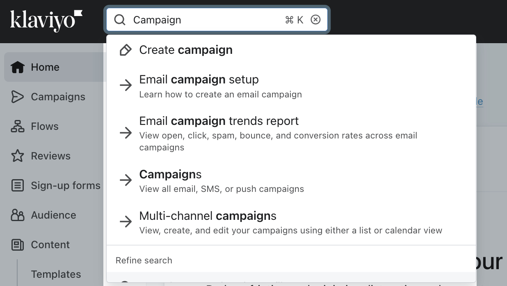507x286 pixels.
Task: Select Create campaign pencil icon
Action: pyautogui.click(x=126, y=50)
